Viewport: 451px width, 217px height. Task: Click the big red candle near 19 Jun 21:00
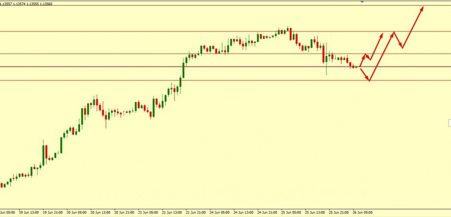coord(46,152)
